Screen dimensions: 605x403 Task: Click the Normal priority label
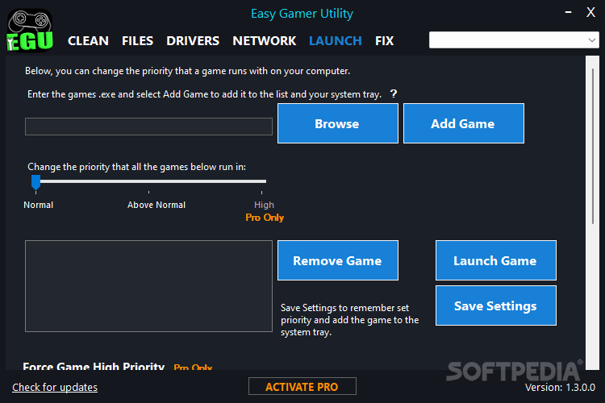38,205
